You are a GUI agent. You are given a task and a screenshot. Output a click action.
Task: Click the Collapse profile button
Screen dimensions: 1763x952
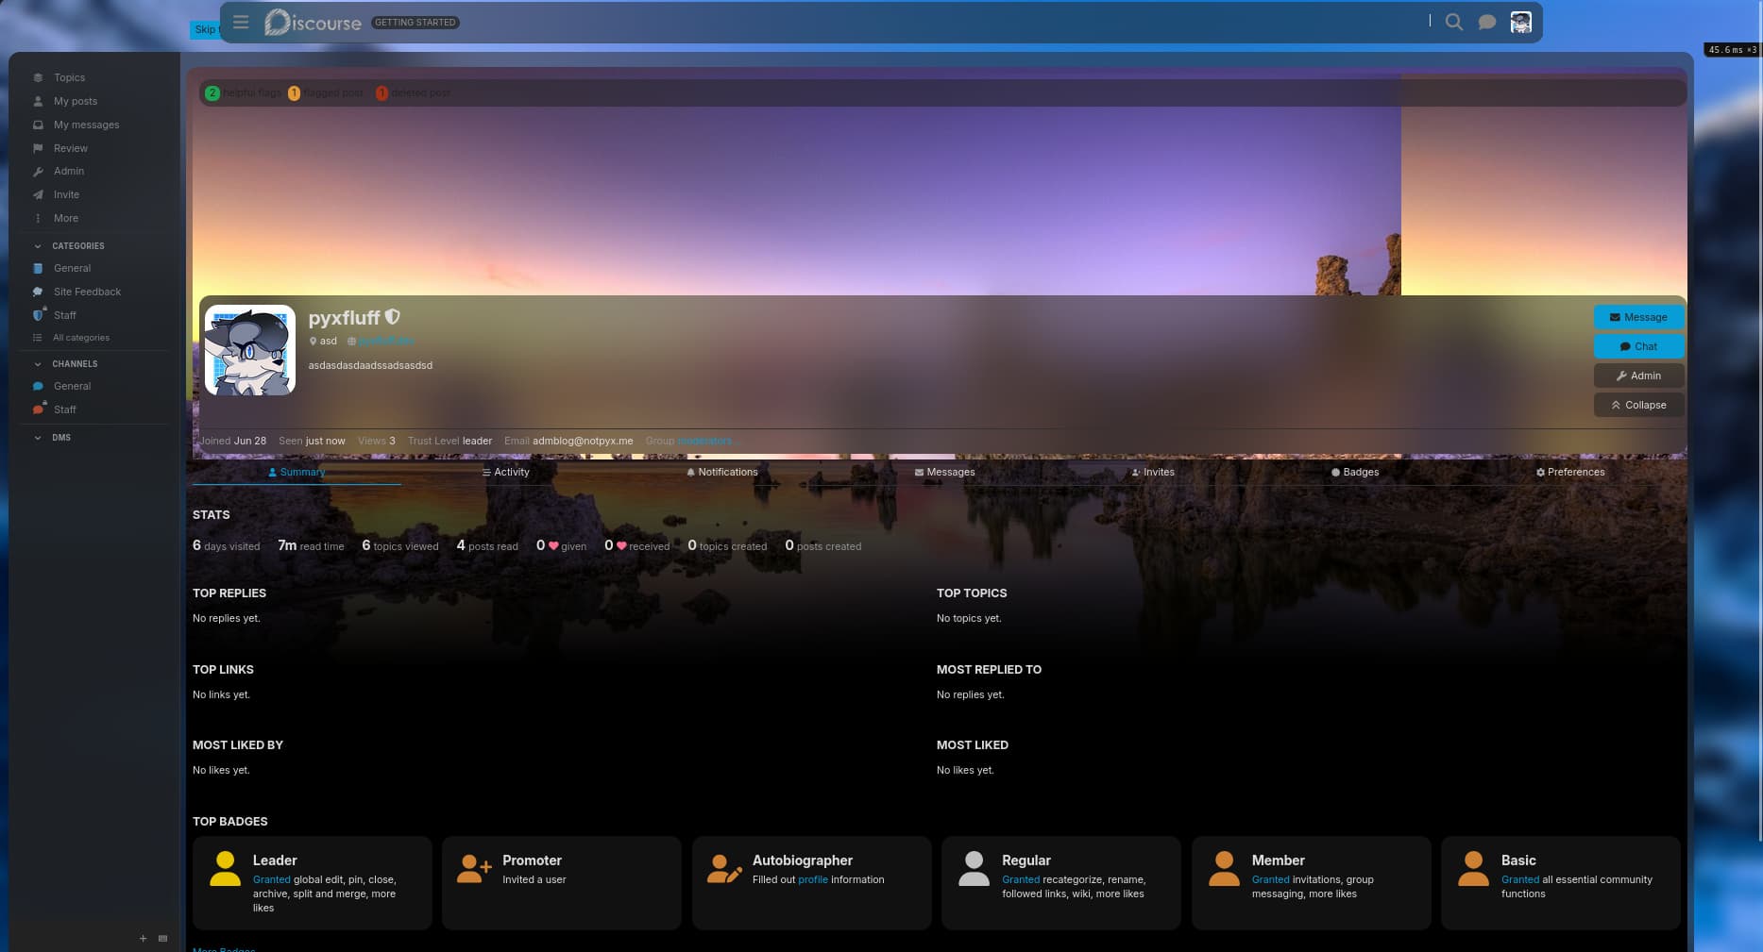point(1637,405)
